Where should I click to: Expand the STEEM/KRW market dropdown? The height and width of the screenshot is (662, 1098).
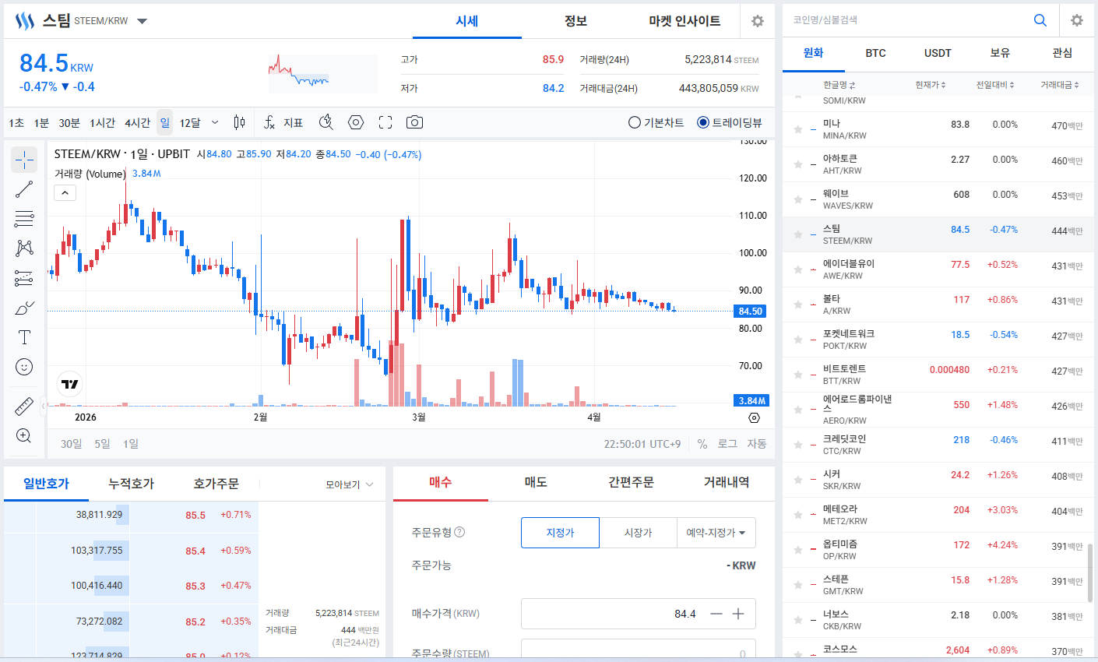coord(142,21)
